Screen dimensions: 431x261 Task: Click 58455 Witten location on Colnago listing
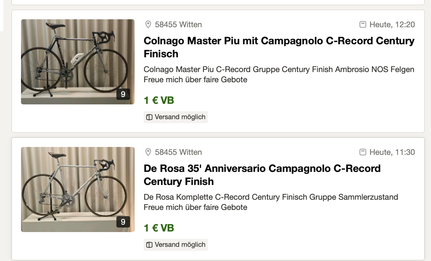tap(178, 25)
